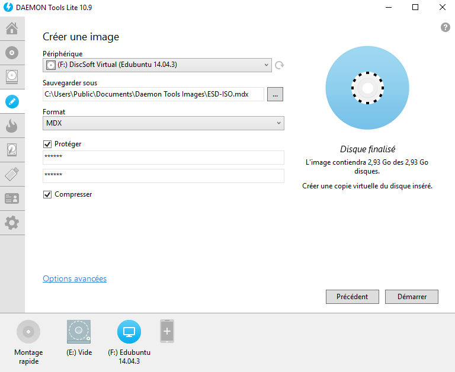455x372 pixels.
Task: Click the disc Images sidebar icon
Action: click(x=12, y=53)
